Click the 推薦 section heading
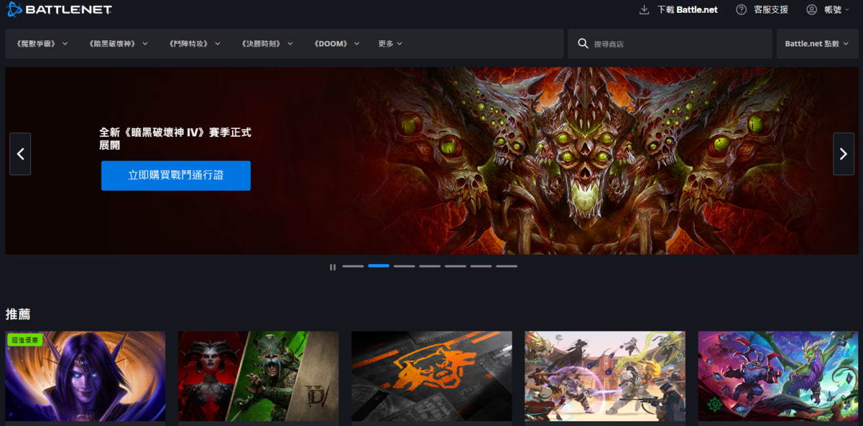Viewport: 863px width, 426px height. 18,314
